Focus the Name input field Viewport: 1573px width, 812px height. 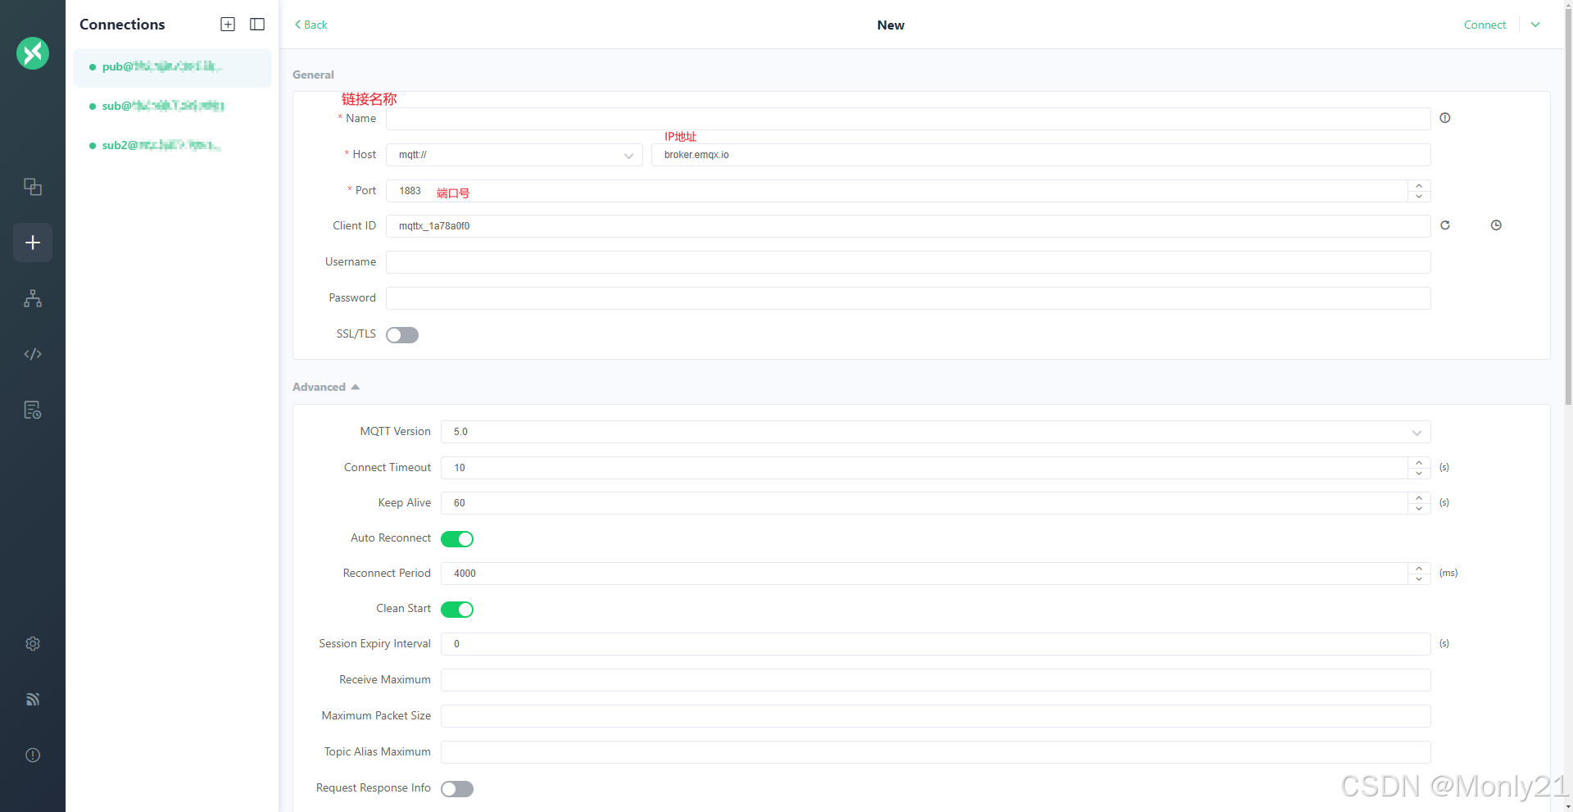(x=908, y=119)
